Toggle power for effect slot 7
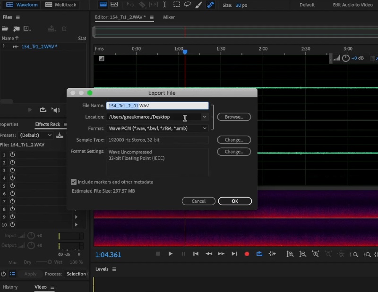378x292 pixels. 13,201
